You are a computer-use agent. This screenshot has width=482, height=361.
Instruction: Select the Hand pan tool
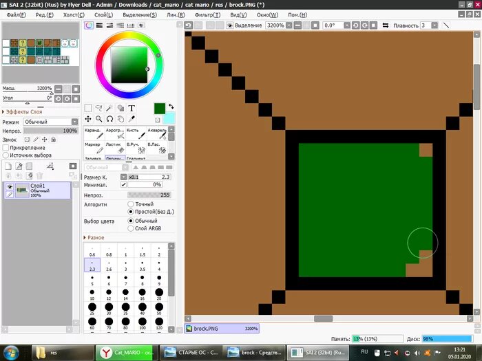[120, 119]
